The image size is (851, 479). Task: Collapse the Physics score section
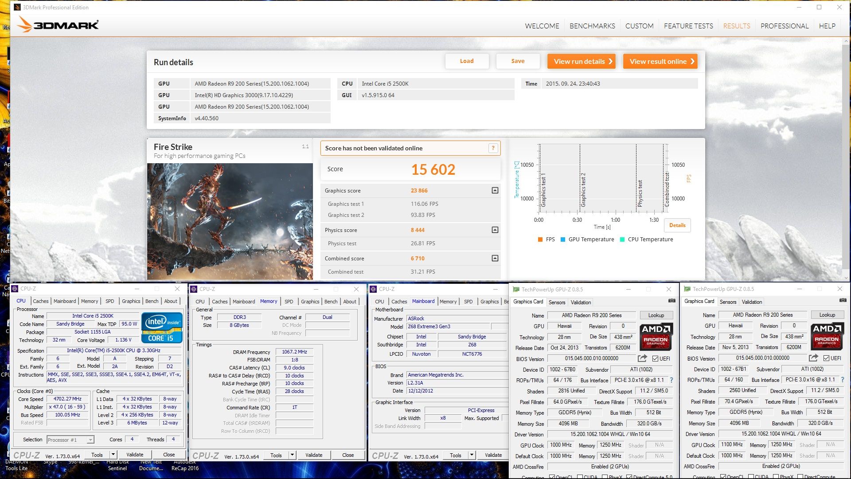pyautogui.click(x=495, y=230)
